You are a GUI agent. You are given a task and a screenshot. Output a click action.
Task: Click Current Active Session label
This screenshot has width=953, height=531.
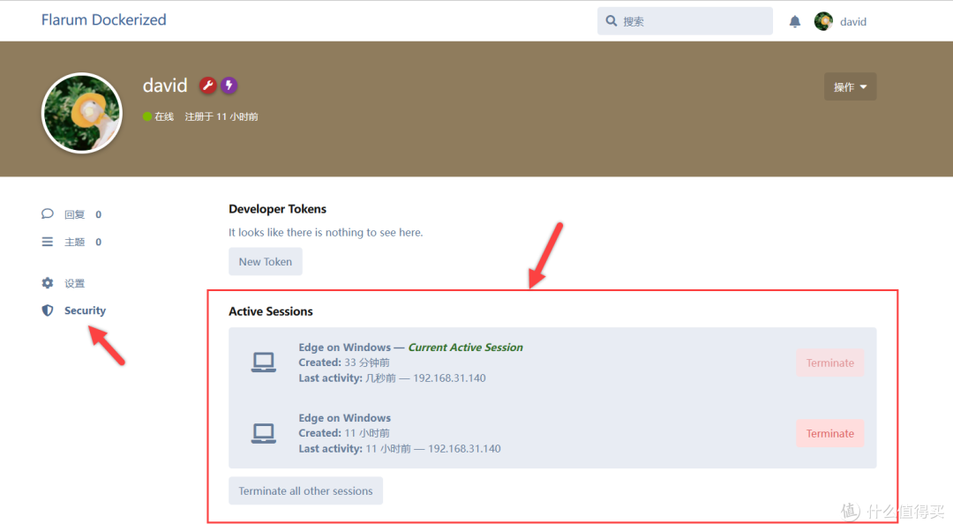pos(466,347)
